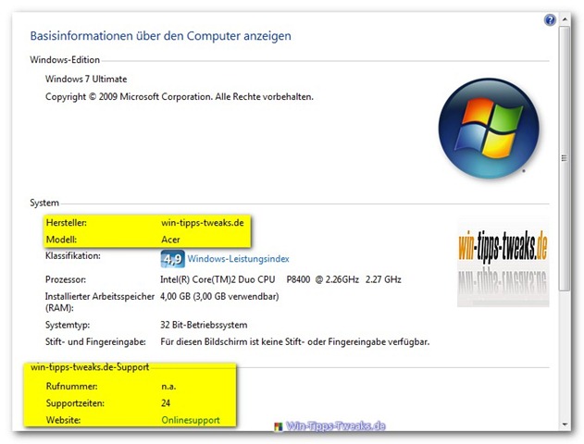Image resolution: width=584 pixels, height=444 pixels.
Task: Click the Windows 7 logo orb
Action: coord(489,129)
